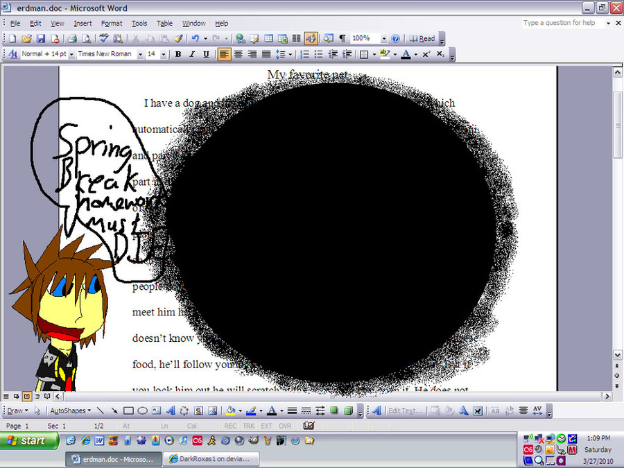This screenshot has width=624, height=468.
Task: Open the Insert menu
Action: (83, 24)
